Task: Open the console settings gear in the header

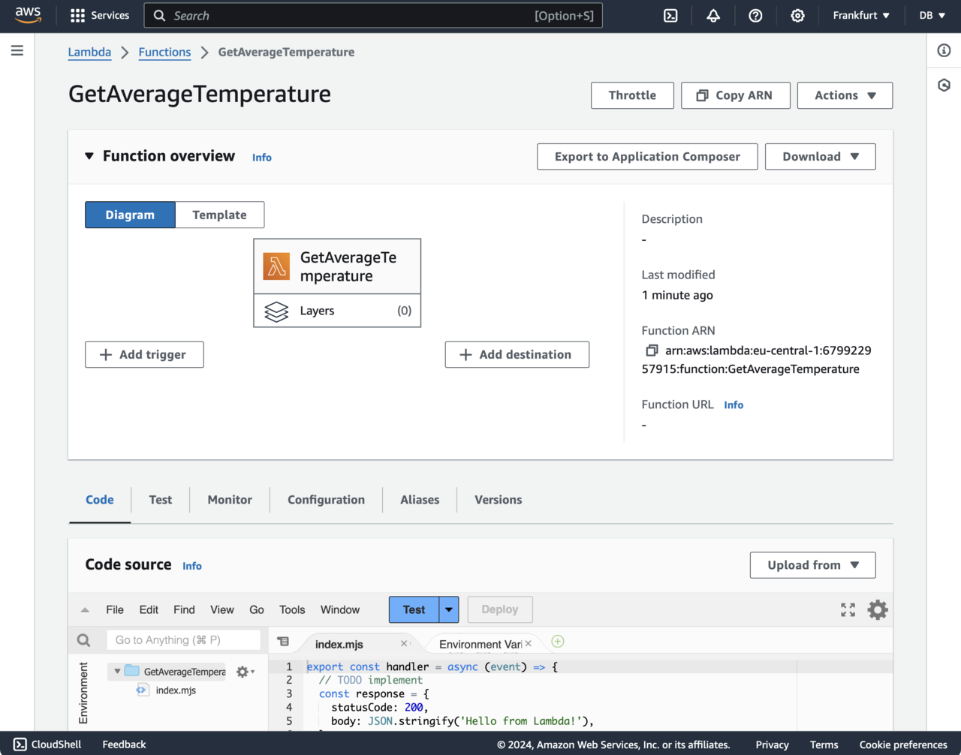Action: [797, 16]
